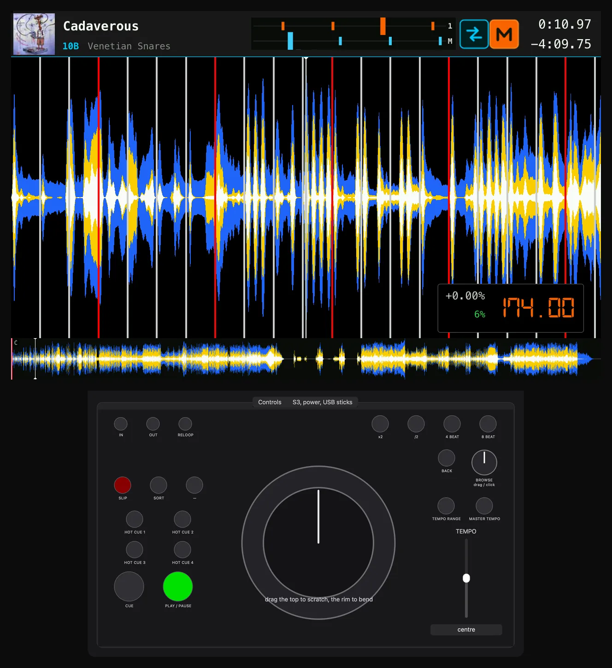Click the track overview waveform strip

coord(306,359)
